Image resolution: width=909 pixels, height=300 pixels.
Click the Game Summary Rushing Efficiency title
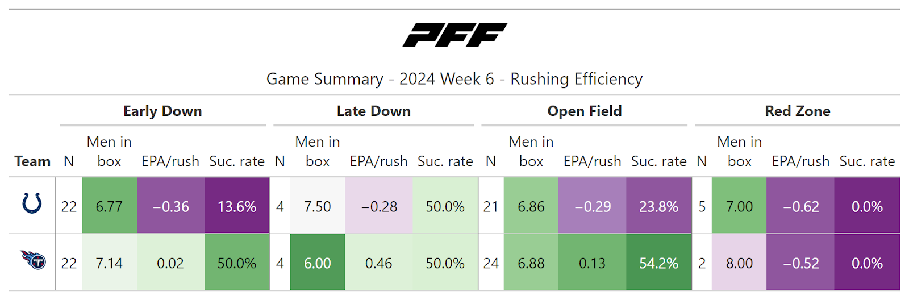[454, 79]
